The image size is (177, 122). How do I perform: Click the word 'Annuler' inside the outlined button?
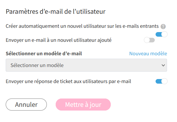click(26, 105)
